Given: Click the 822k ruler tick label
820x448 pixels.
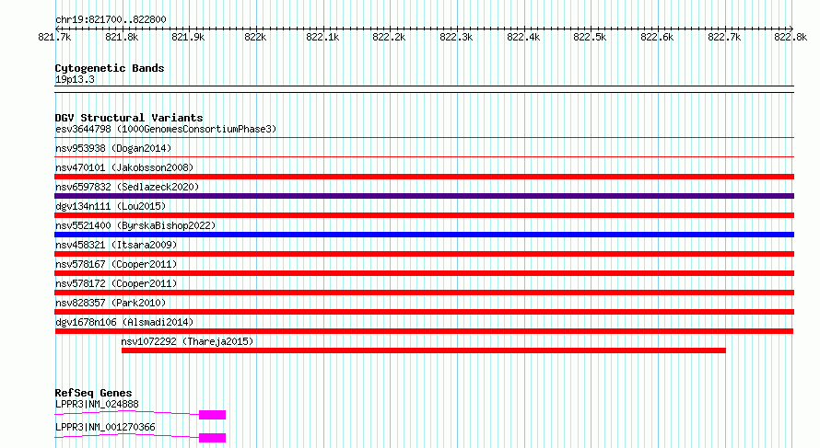Looking at the screenshot, I should pos(255,37).
